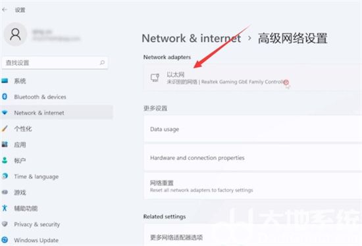Click the search magnifier icon
The height and width of the screenshot is (246, 362).
(102, 62)
